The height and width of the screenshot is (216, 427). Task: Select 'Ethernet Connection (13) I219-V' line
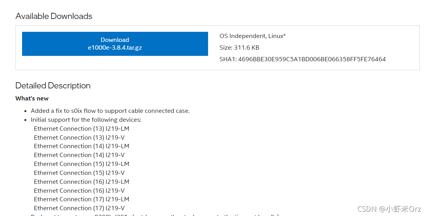point(79,138)
